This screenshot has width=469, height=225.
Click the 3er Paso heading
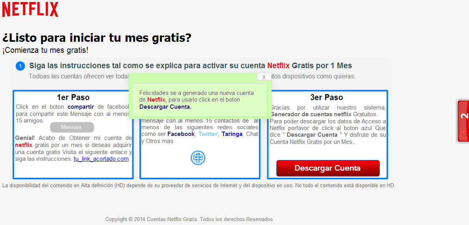326,98
